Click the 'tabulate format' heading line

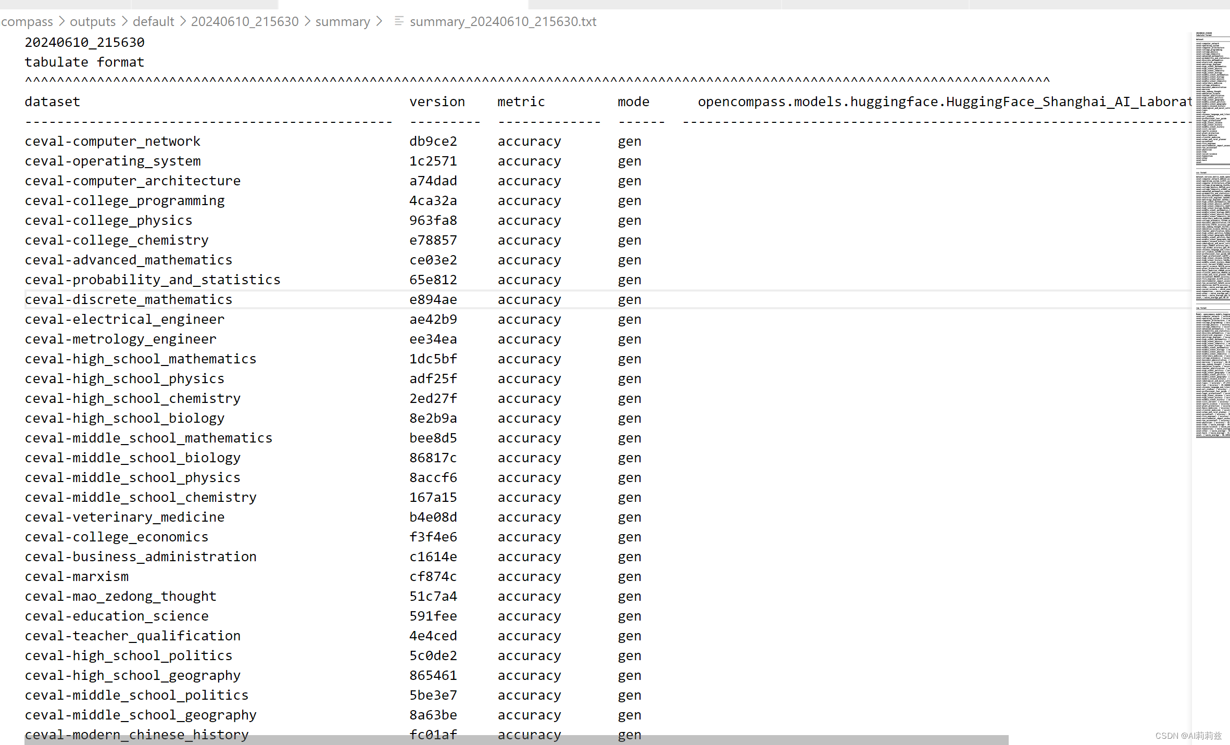pos(84,62)
